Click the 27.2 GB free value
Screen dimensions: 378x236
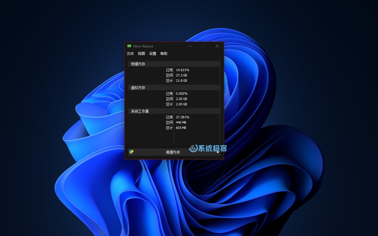[x=182, y=75]
